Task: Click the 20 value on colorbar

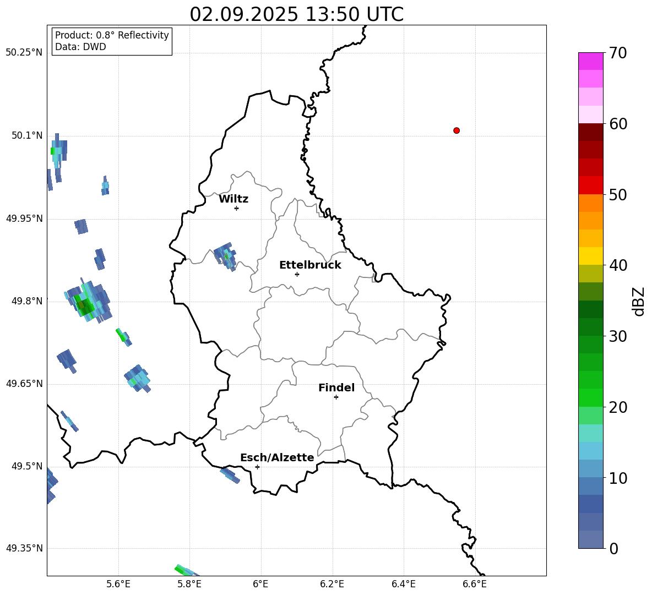Action: 618,407
